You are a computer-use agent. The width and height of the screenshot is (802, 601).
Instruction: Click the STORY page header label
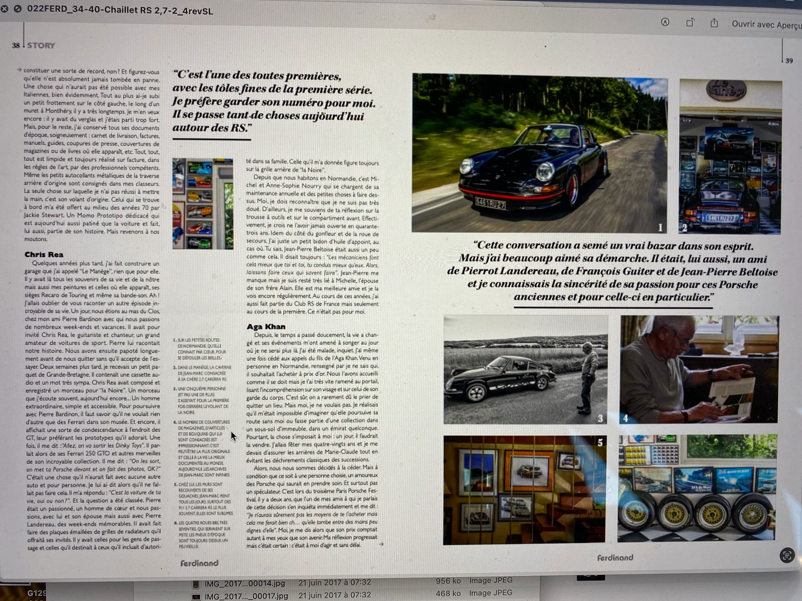pos(41,45)
